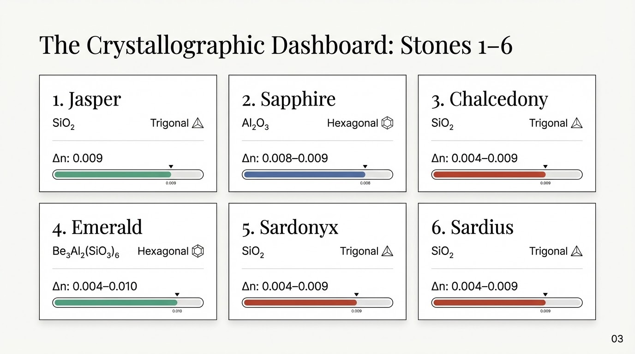
Task: Click the red Sardonyx birefringence bar
Action: [x=300, y=303]
